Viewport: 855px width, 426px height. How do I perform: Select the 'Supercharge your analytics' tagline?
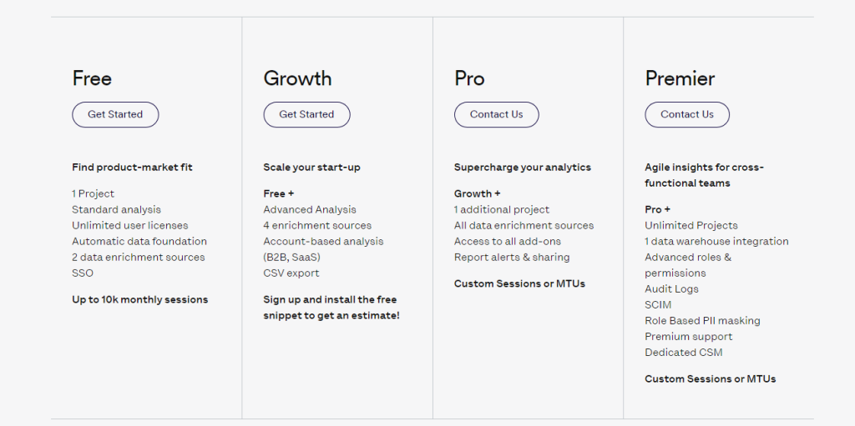pyautogui.click(x=523, y=168)
